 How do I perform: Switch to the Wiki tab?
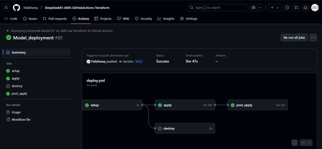(x=123, y=19)
